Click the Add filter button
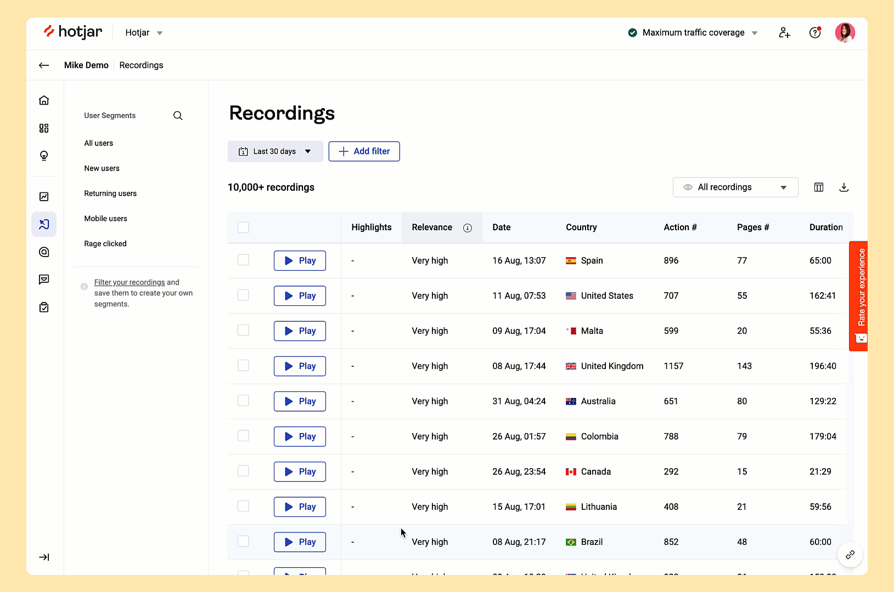 [x=364, y=151]
